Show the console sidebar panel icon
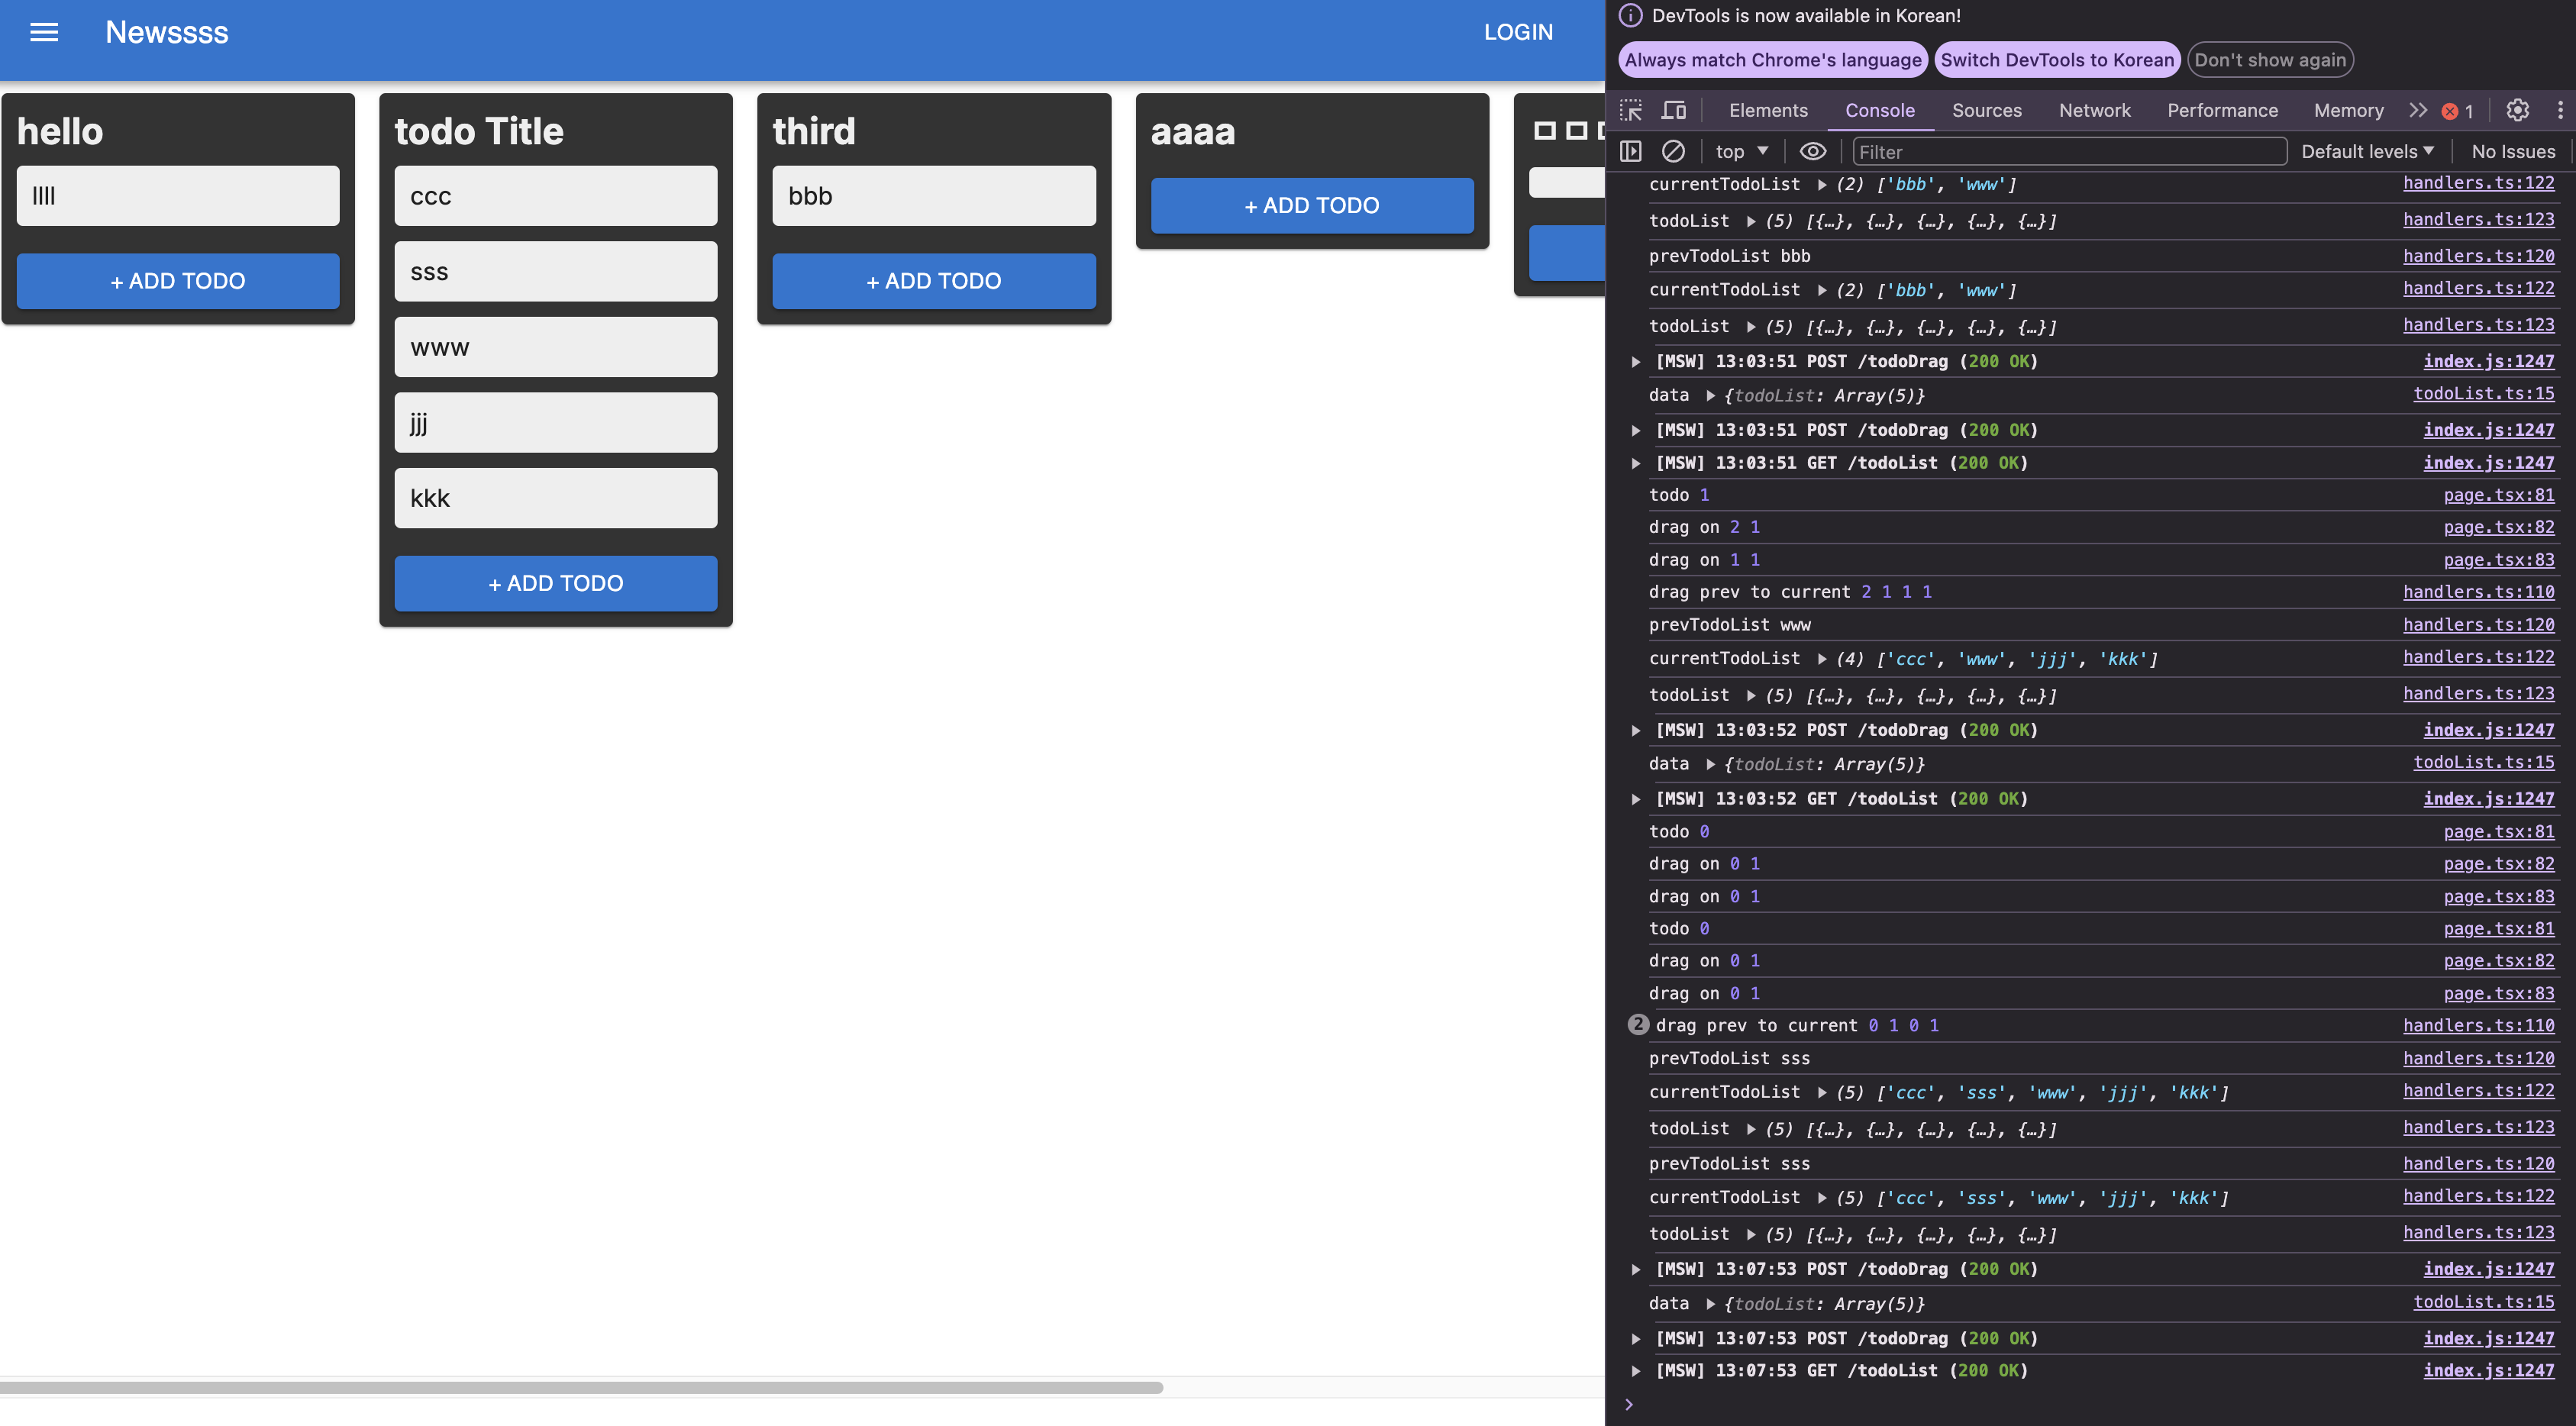The width and height of the screenshot is (2576, 1426). coord(1631,151)
